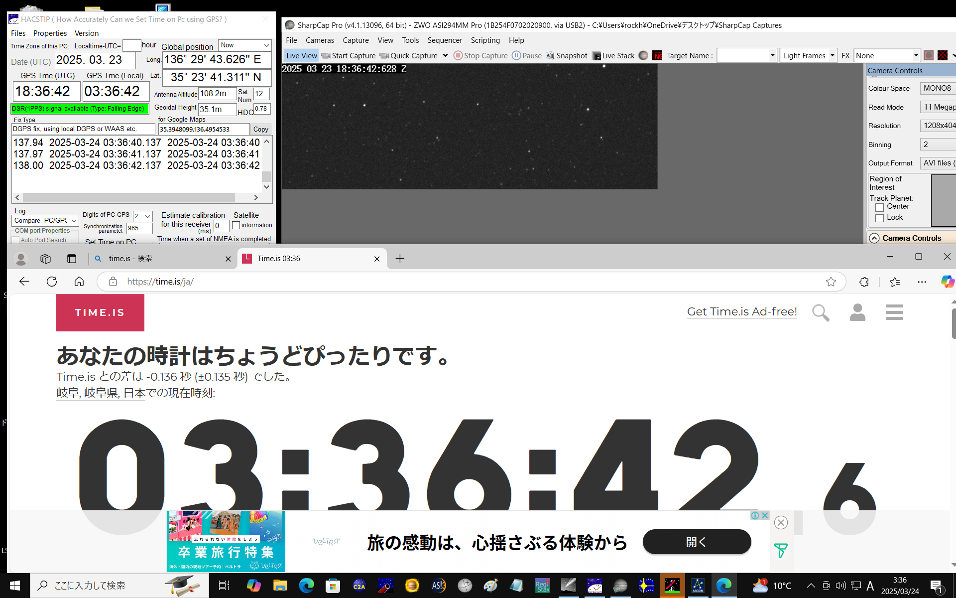Open the Sequencer menu in SharpCap
Screen dimensions: 956x598
pos(444,40)
